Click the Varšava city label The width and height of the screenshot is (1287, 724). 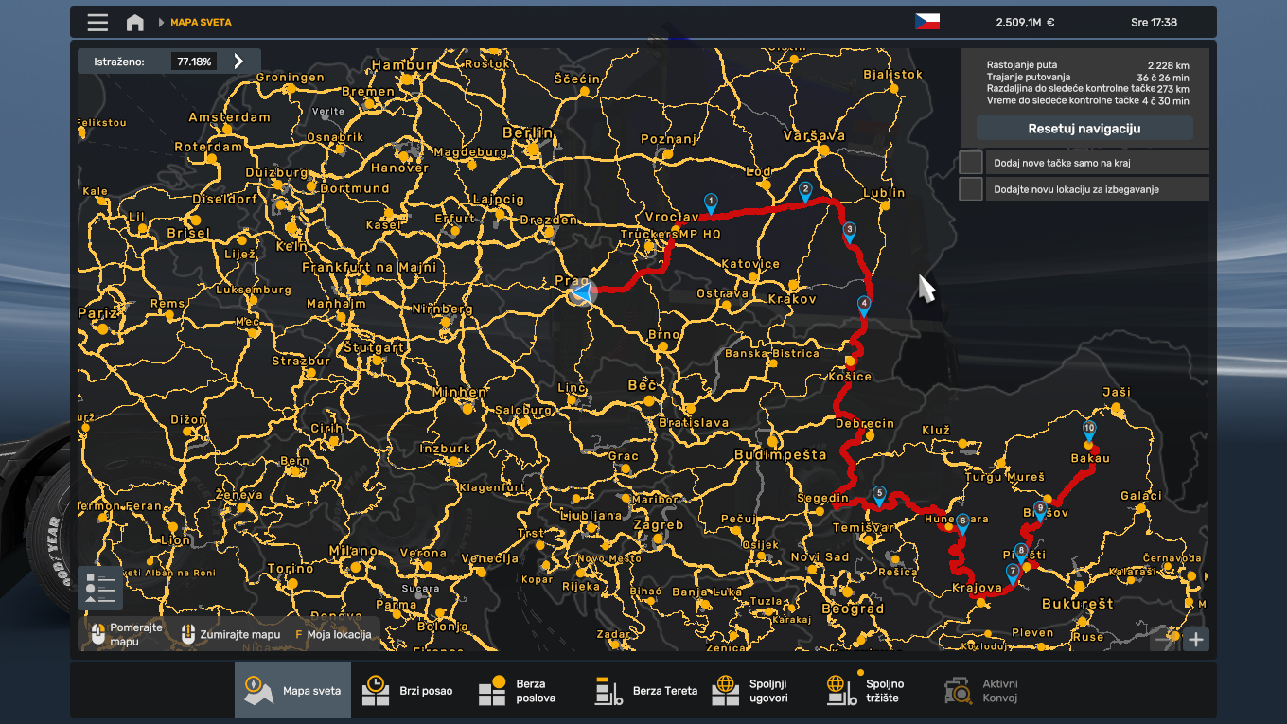[814, 135]
